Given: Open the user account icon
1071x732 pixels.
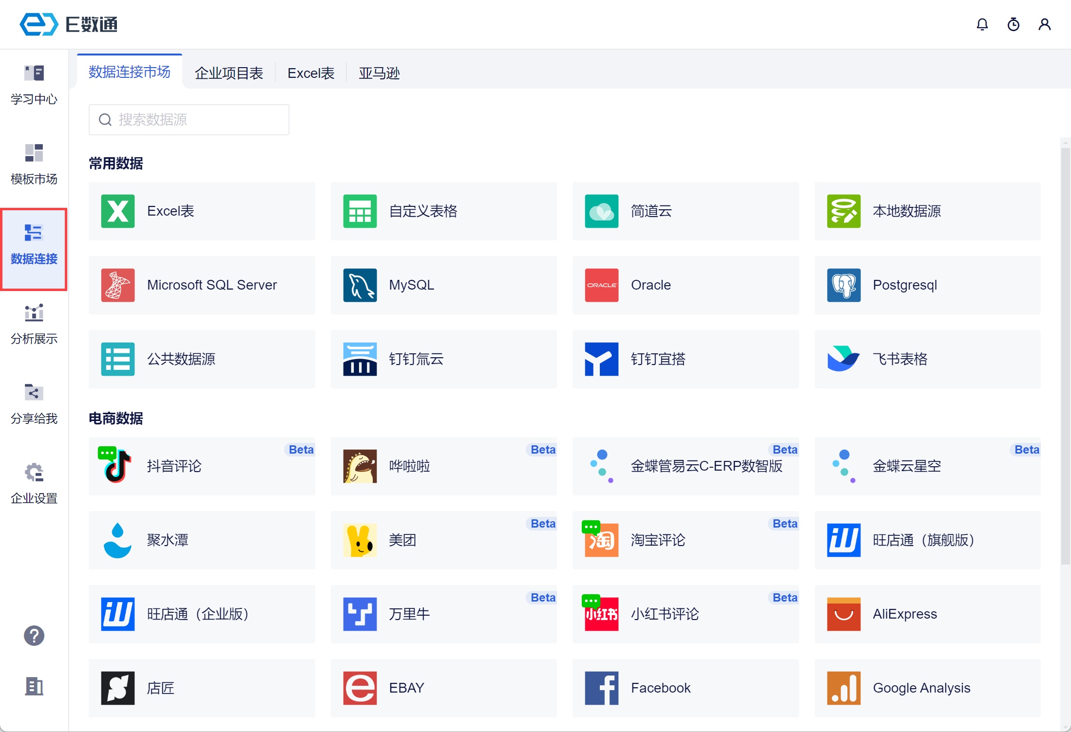Looking at the screenshot, I should 1044,24.
